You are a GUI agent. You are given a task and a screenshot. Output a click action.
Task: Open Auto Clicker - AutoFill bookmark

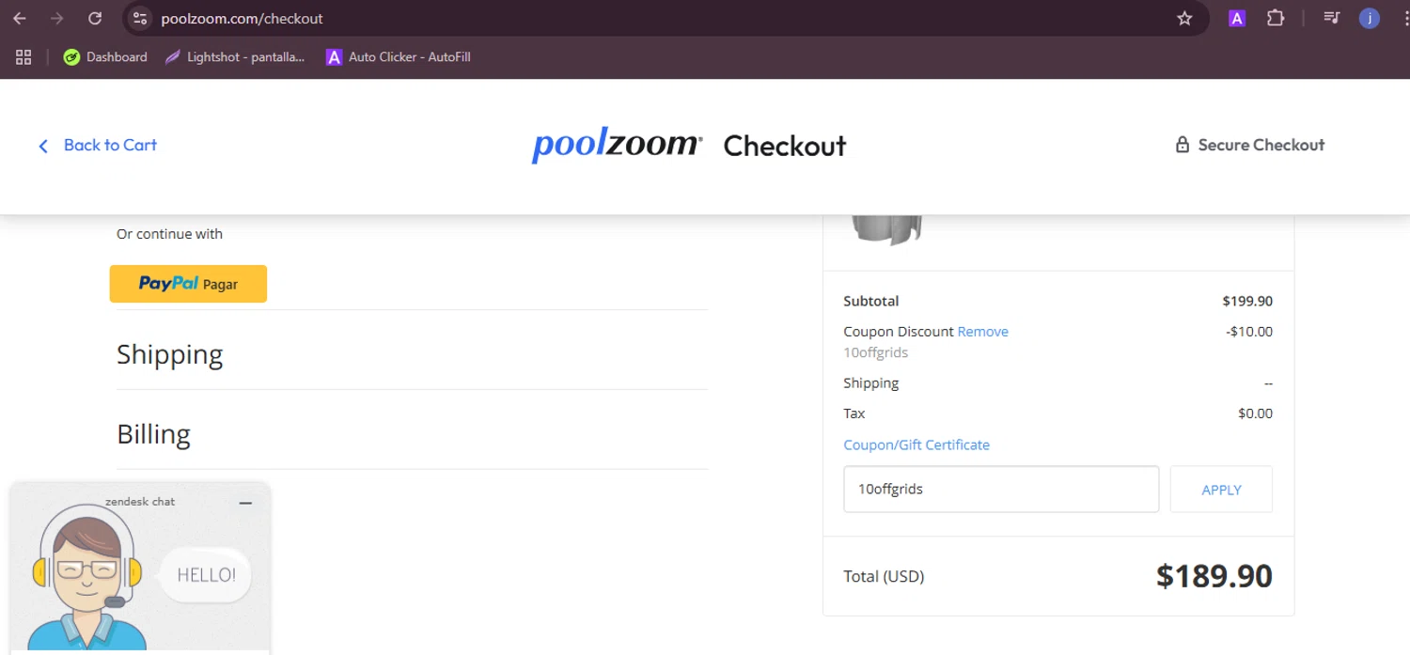(398, 57)
